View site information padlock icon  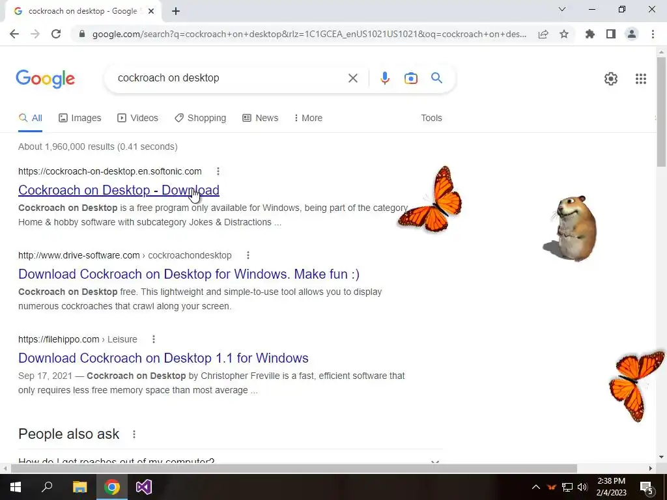(x=82, y=34)
